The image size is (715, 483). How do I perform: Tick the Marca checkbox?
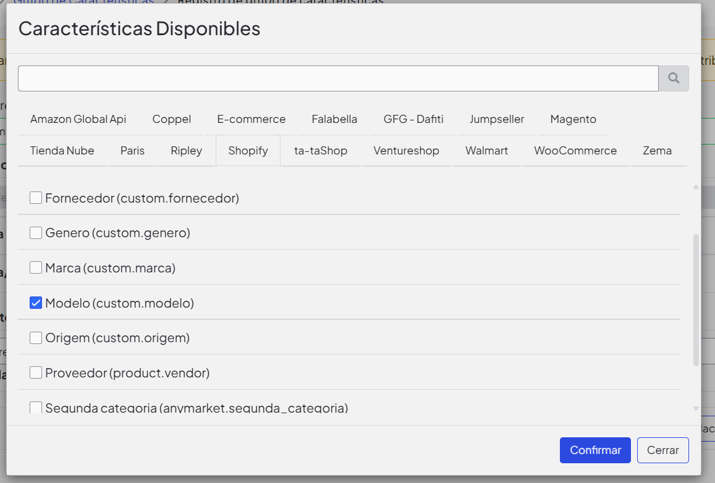[36, 268]
